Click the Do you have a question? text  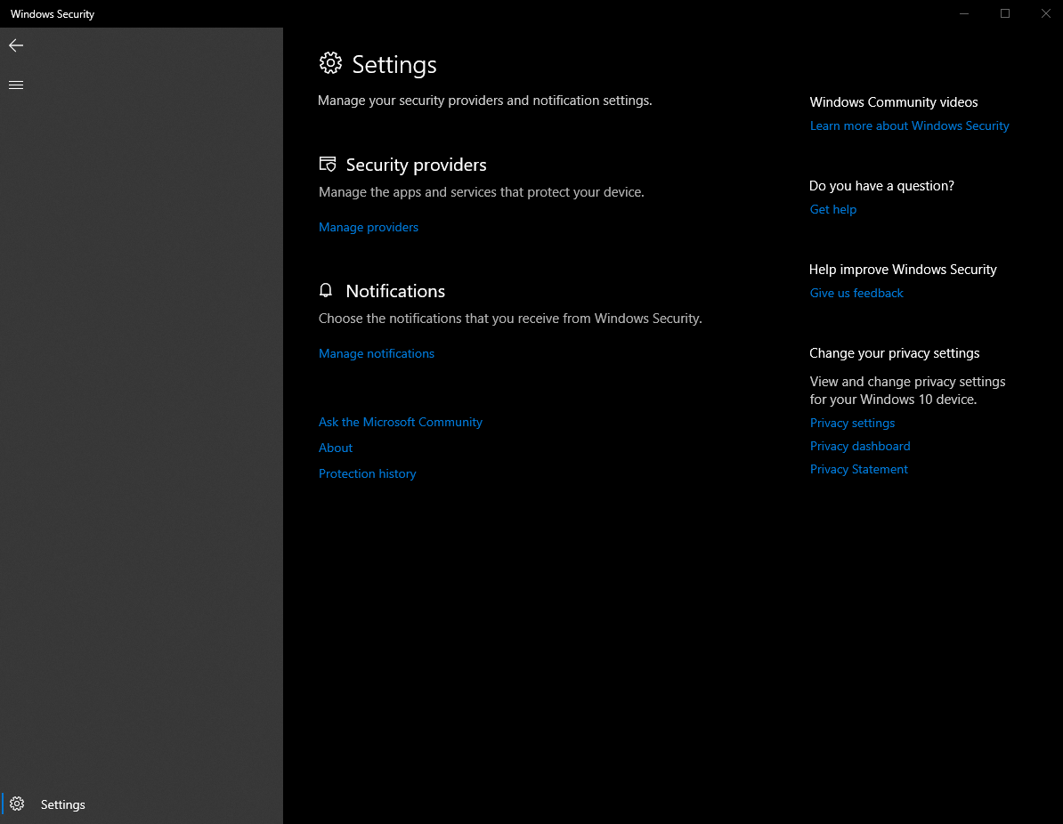click(881, 186)
